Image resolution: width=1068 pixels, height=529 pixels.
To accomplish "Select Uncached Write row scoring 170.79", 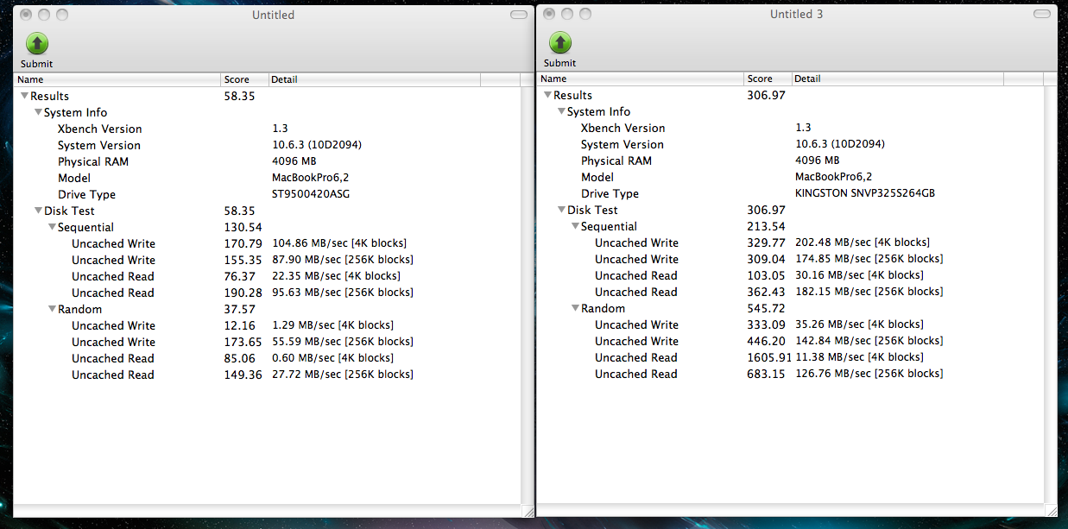I will coord(268,244).
